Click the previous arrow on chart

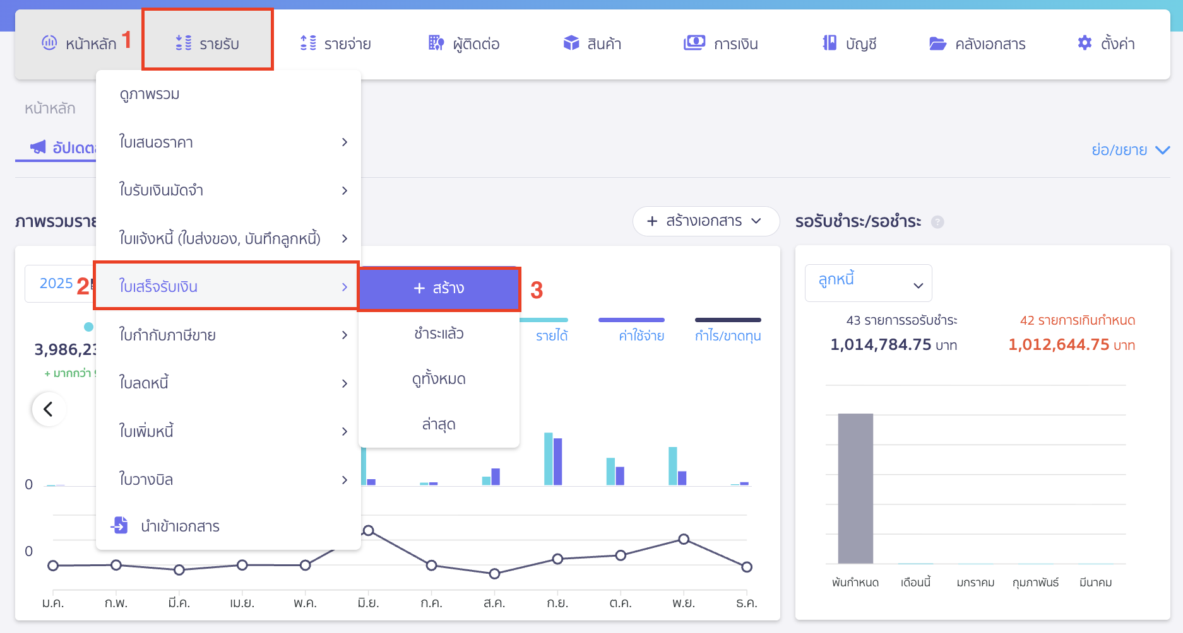[x=48, y=409]
